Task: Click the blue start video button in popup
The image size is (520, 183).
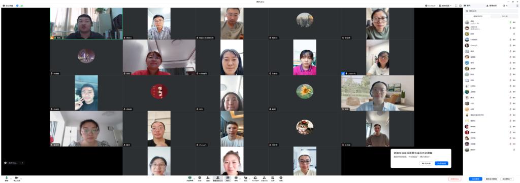Action: [x=441, y=163]
